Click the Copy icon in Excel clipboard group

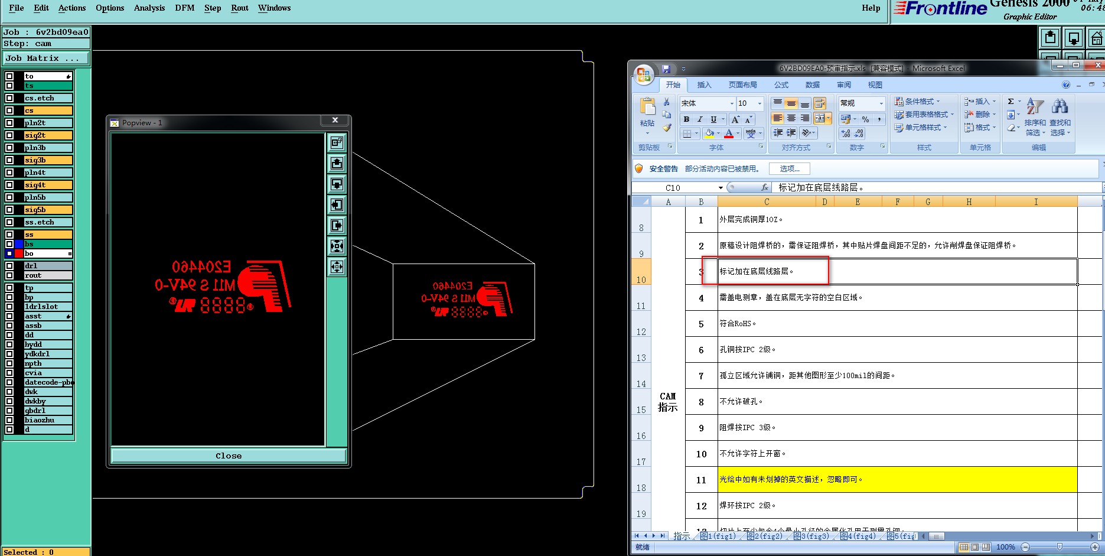(666, 115)
